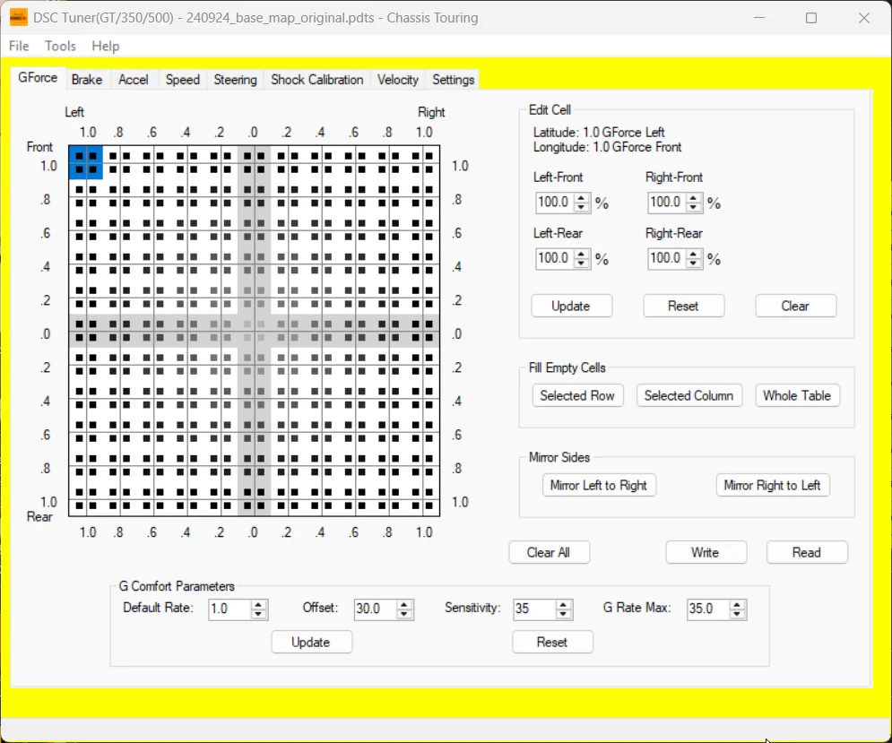Click the Clear button in Edit Cell
The height and width of the screenshot is (743, 892).
(795, 307)
